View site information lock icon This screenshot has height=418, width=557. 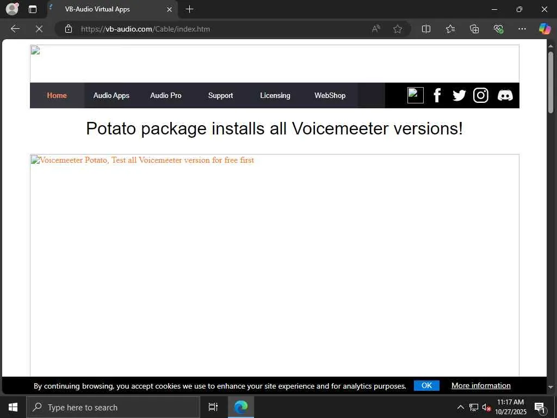(69, 29)
